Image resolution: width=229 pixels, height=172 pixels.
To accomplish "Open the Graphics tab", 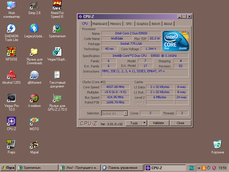I will pos(142,24).
